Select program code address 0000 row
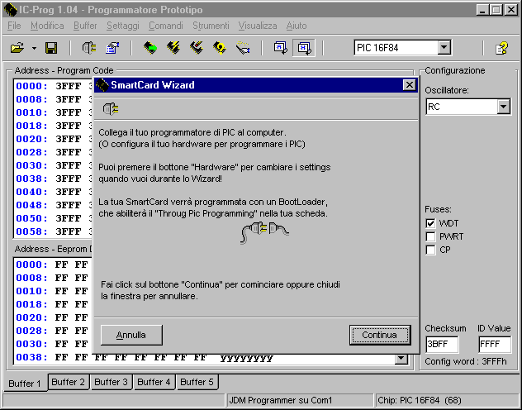 click(x=53, y=86)
